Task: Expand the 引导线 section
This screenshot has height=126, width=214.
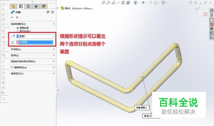Action: tap(54, 49)
